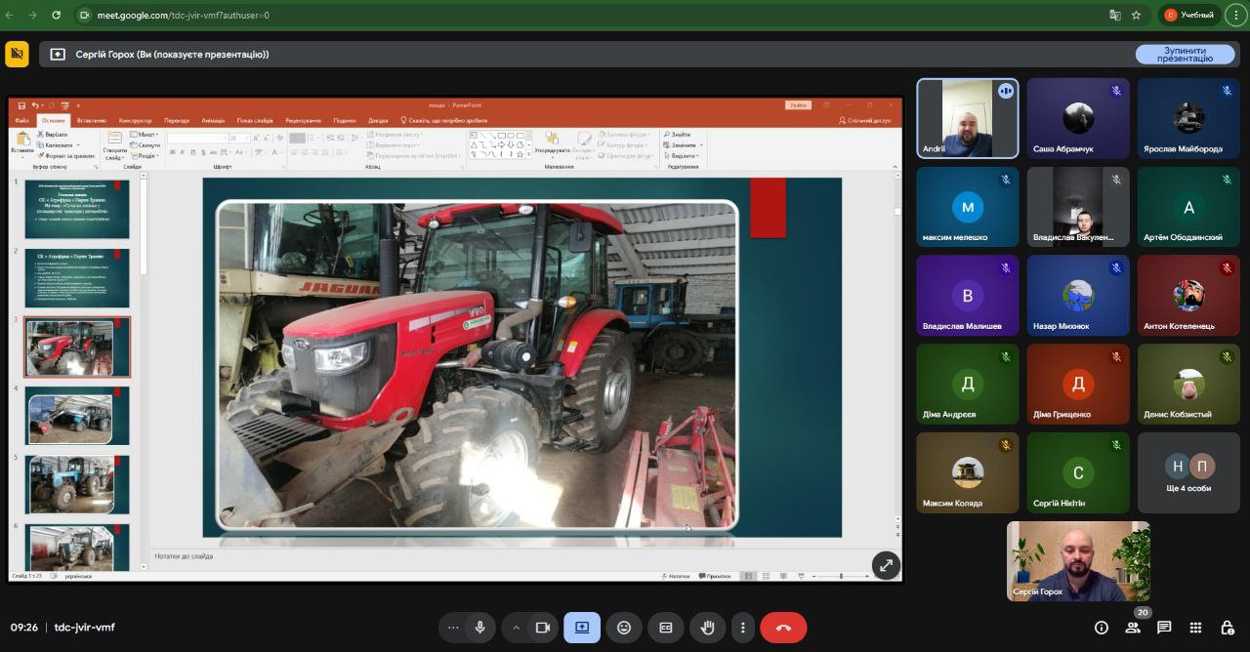Viewport: 1250px width, 652px height.
Task: Open the meeting details info icon
Action: point(1102,628)
